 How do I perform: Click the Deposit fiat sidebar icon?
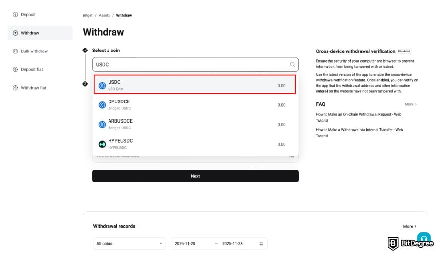click(15, 69)
